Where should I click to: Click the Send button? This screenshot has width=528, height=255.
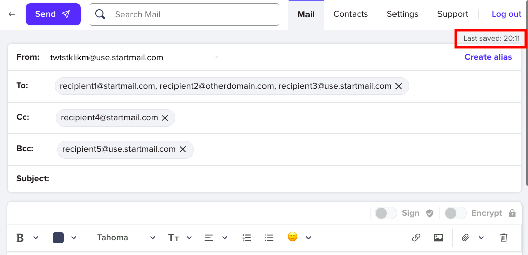53,14
